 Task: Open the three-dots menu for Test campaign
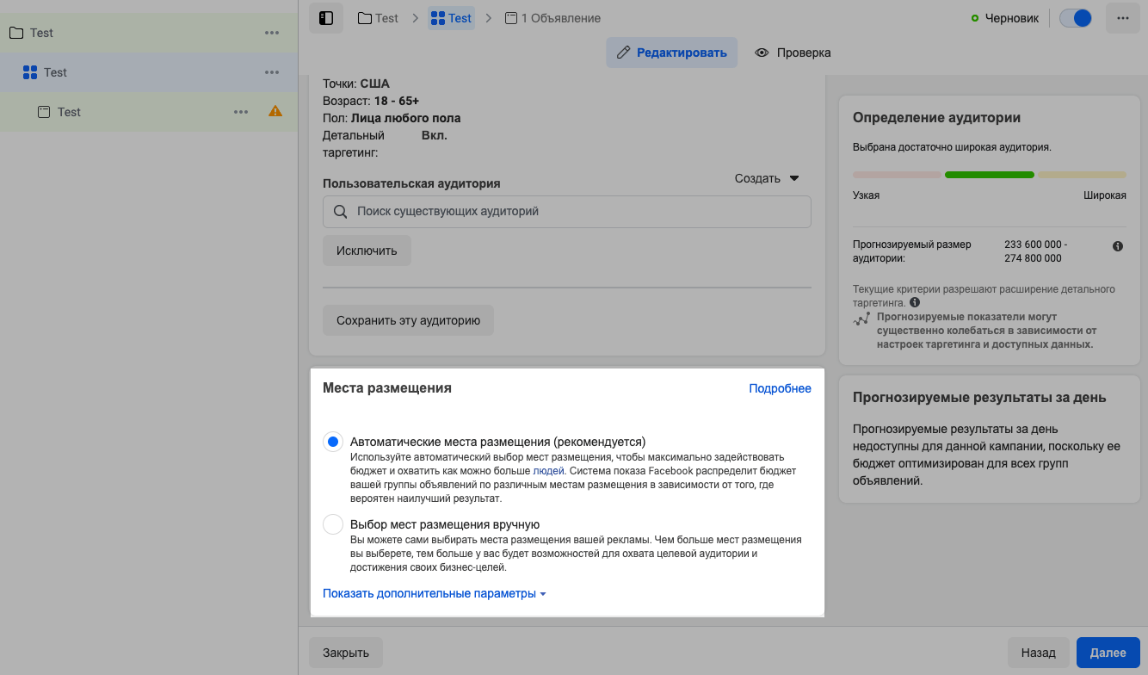click(272, 33)
